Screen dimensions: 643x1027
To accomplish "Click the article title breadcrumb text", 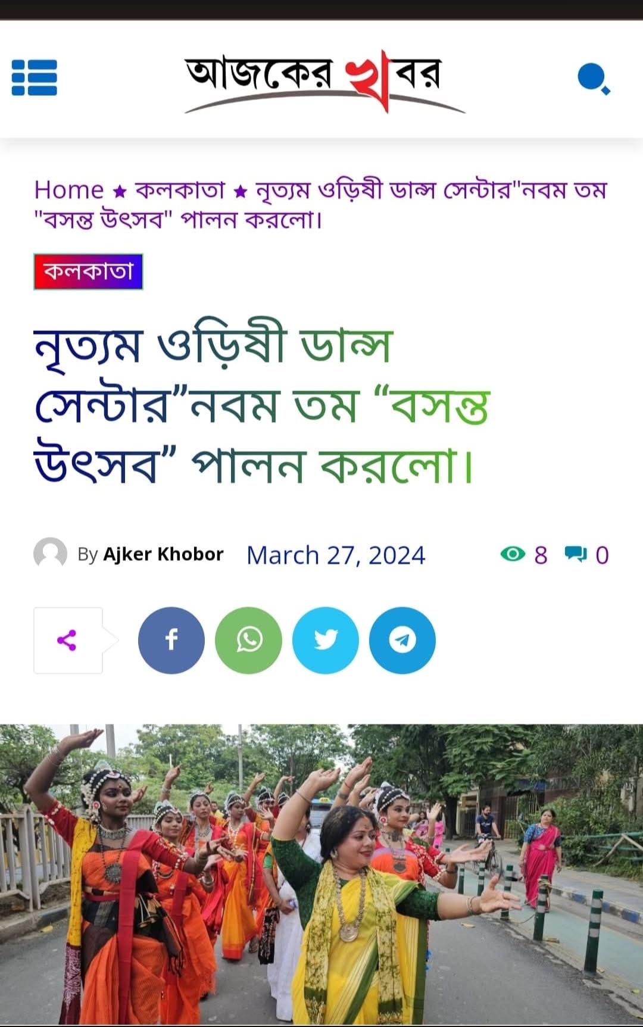I will pos(321,205).
